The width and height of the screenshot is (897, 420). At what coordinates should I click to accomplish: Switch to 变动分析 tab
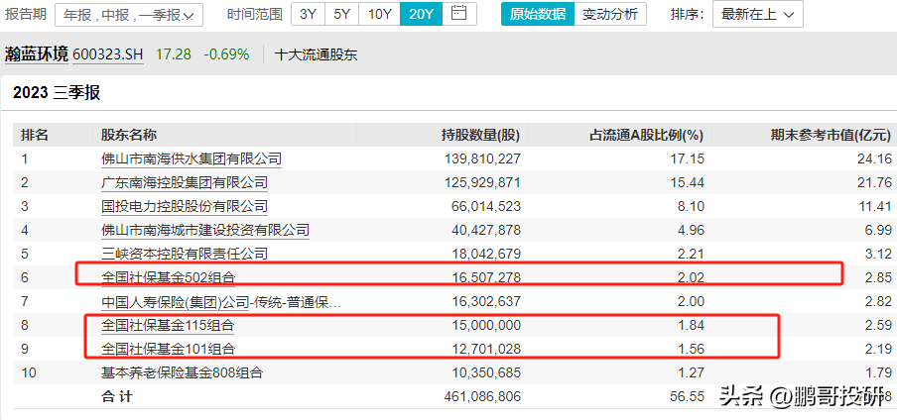click(610, 14)
